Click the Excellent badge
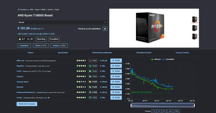 click(x=54, y=39)
